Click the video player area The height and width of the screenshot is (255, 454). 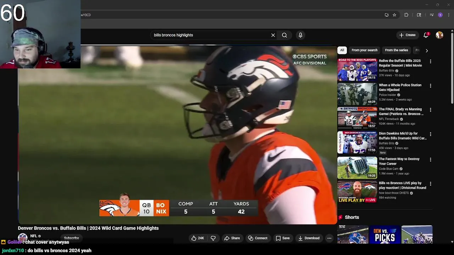177,135
